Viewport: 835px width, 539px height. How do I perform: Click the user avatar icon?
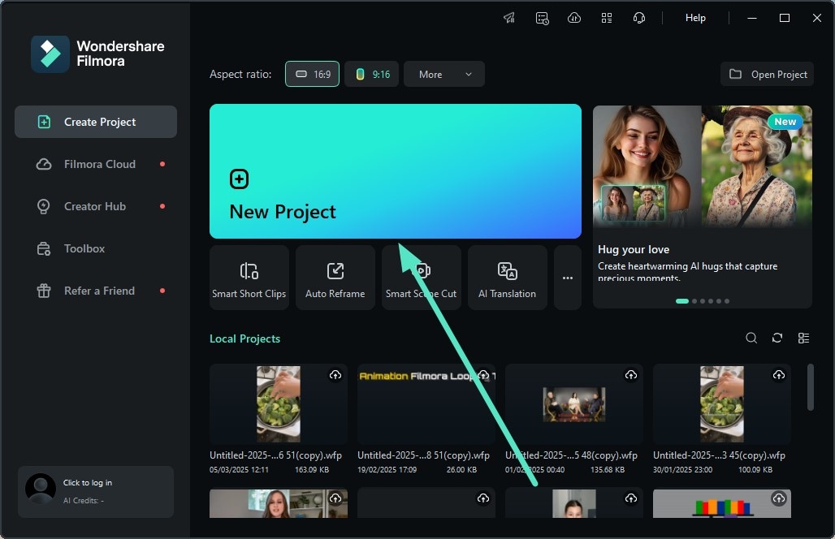point(41,489)
